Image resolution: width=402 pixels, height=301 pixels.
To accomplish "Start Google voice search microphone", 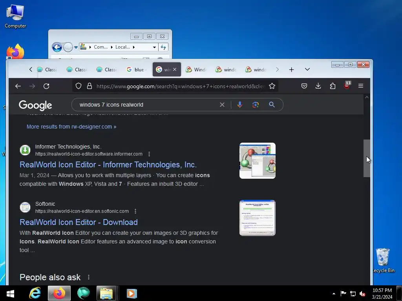I will [x=240, y=105].
